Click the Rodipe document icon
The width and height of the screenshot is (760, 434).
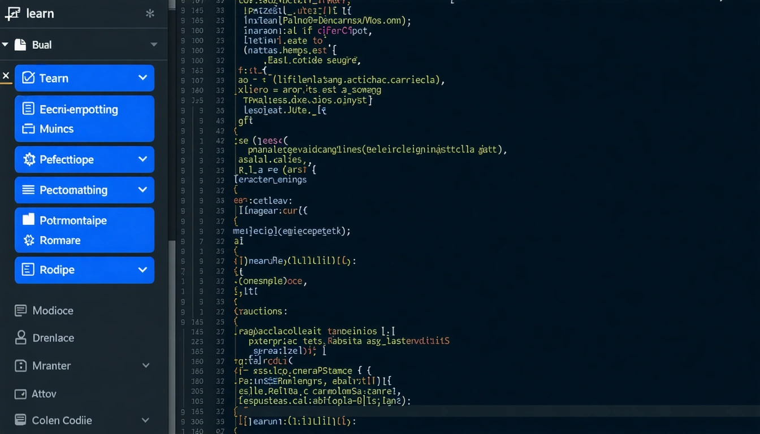click(28, 270)
